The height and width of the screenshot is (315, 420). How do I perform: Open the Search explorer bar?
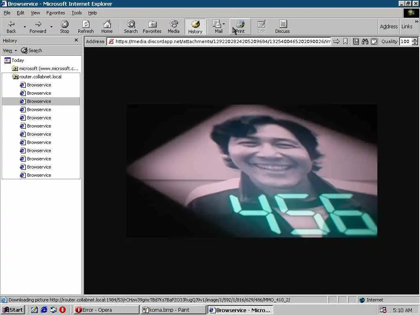click(x=131, y=27)
